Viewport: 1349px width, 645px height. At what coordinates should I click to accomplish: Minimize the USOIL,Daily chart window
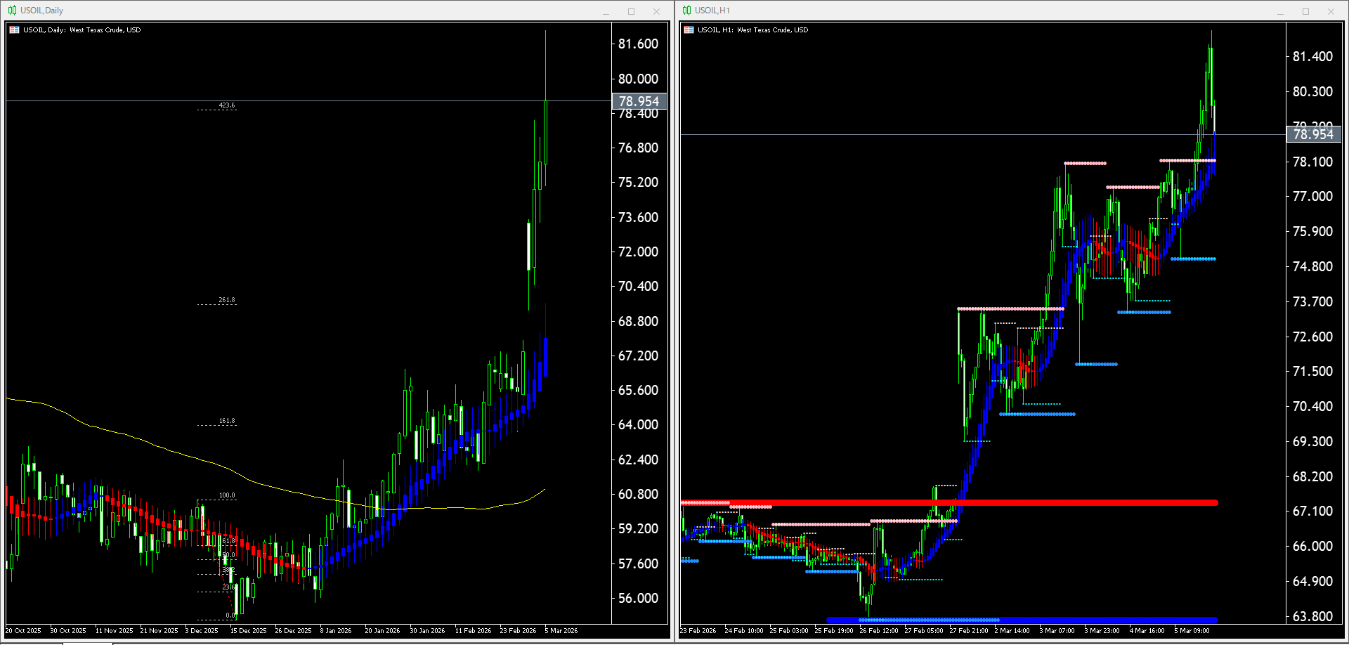point(606,11)
